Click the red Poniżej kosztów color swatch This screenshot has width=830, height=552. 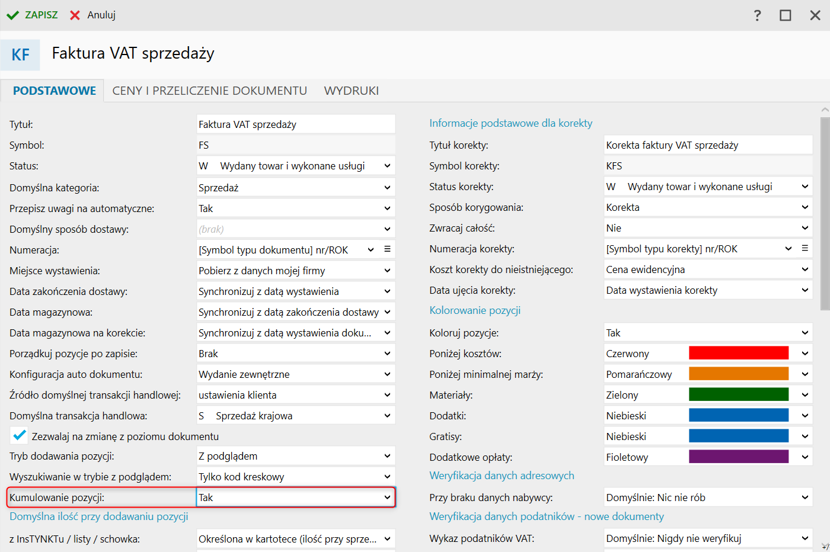[739, 353]
